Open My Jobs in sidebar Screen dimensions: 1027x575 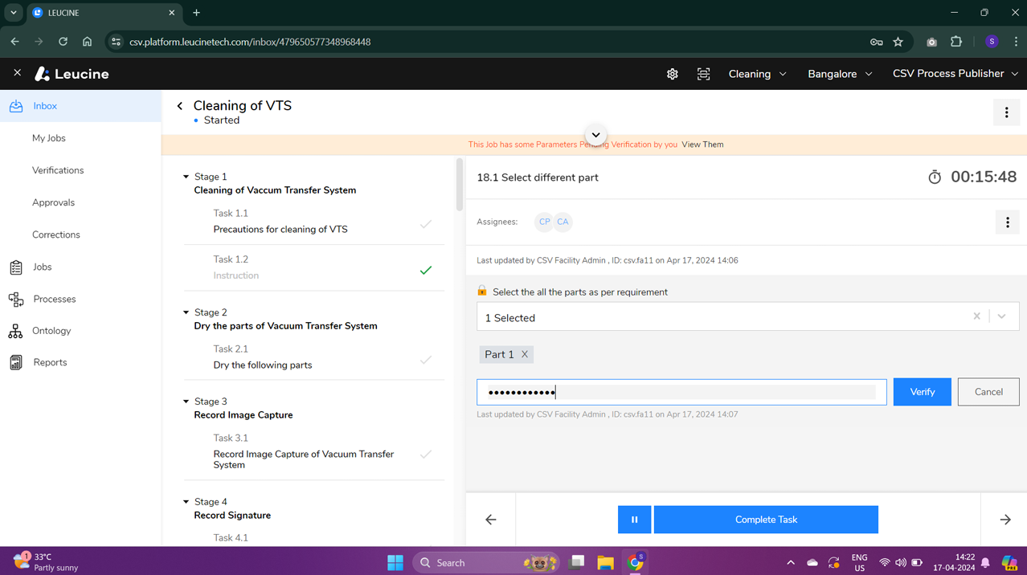coord(49,138)
